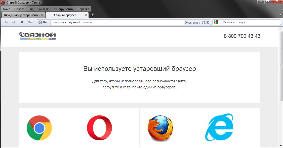Open new tab with plus button
Viewport: 283px width, 148px height.
click(92, 15)
